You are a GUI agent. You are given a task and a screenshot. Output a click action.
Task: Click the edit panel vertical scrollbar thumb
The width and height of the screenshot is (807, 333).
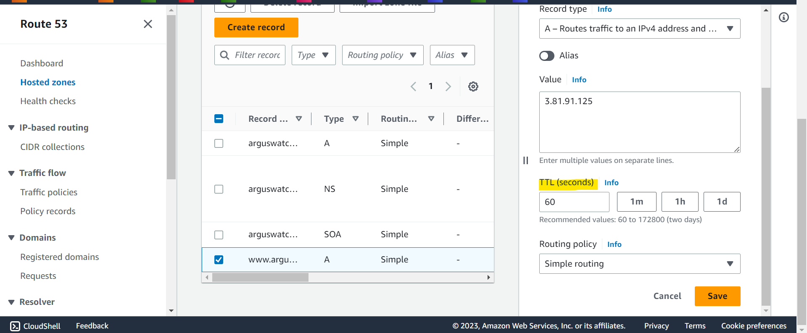click(766, 196)
